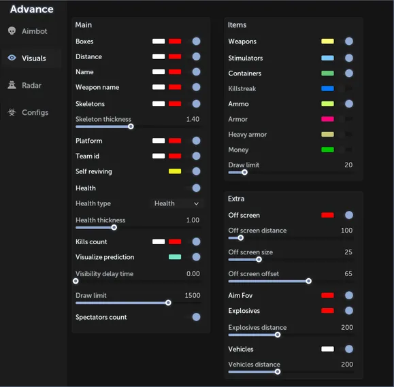Open the red Off screen color swatch
This screenshot has width=394, height=387.
328,215
